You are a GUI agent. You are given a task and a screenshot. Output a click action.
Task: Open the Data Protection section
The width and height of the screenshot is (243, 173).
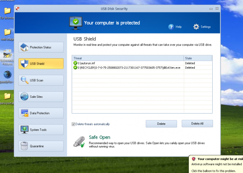(x=41, y=113)
